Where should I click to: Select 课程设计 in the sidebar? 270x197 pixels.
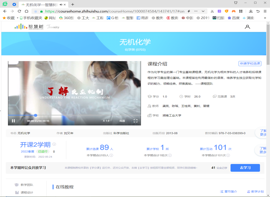tap(27, 192)
